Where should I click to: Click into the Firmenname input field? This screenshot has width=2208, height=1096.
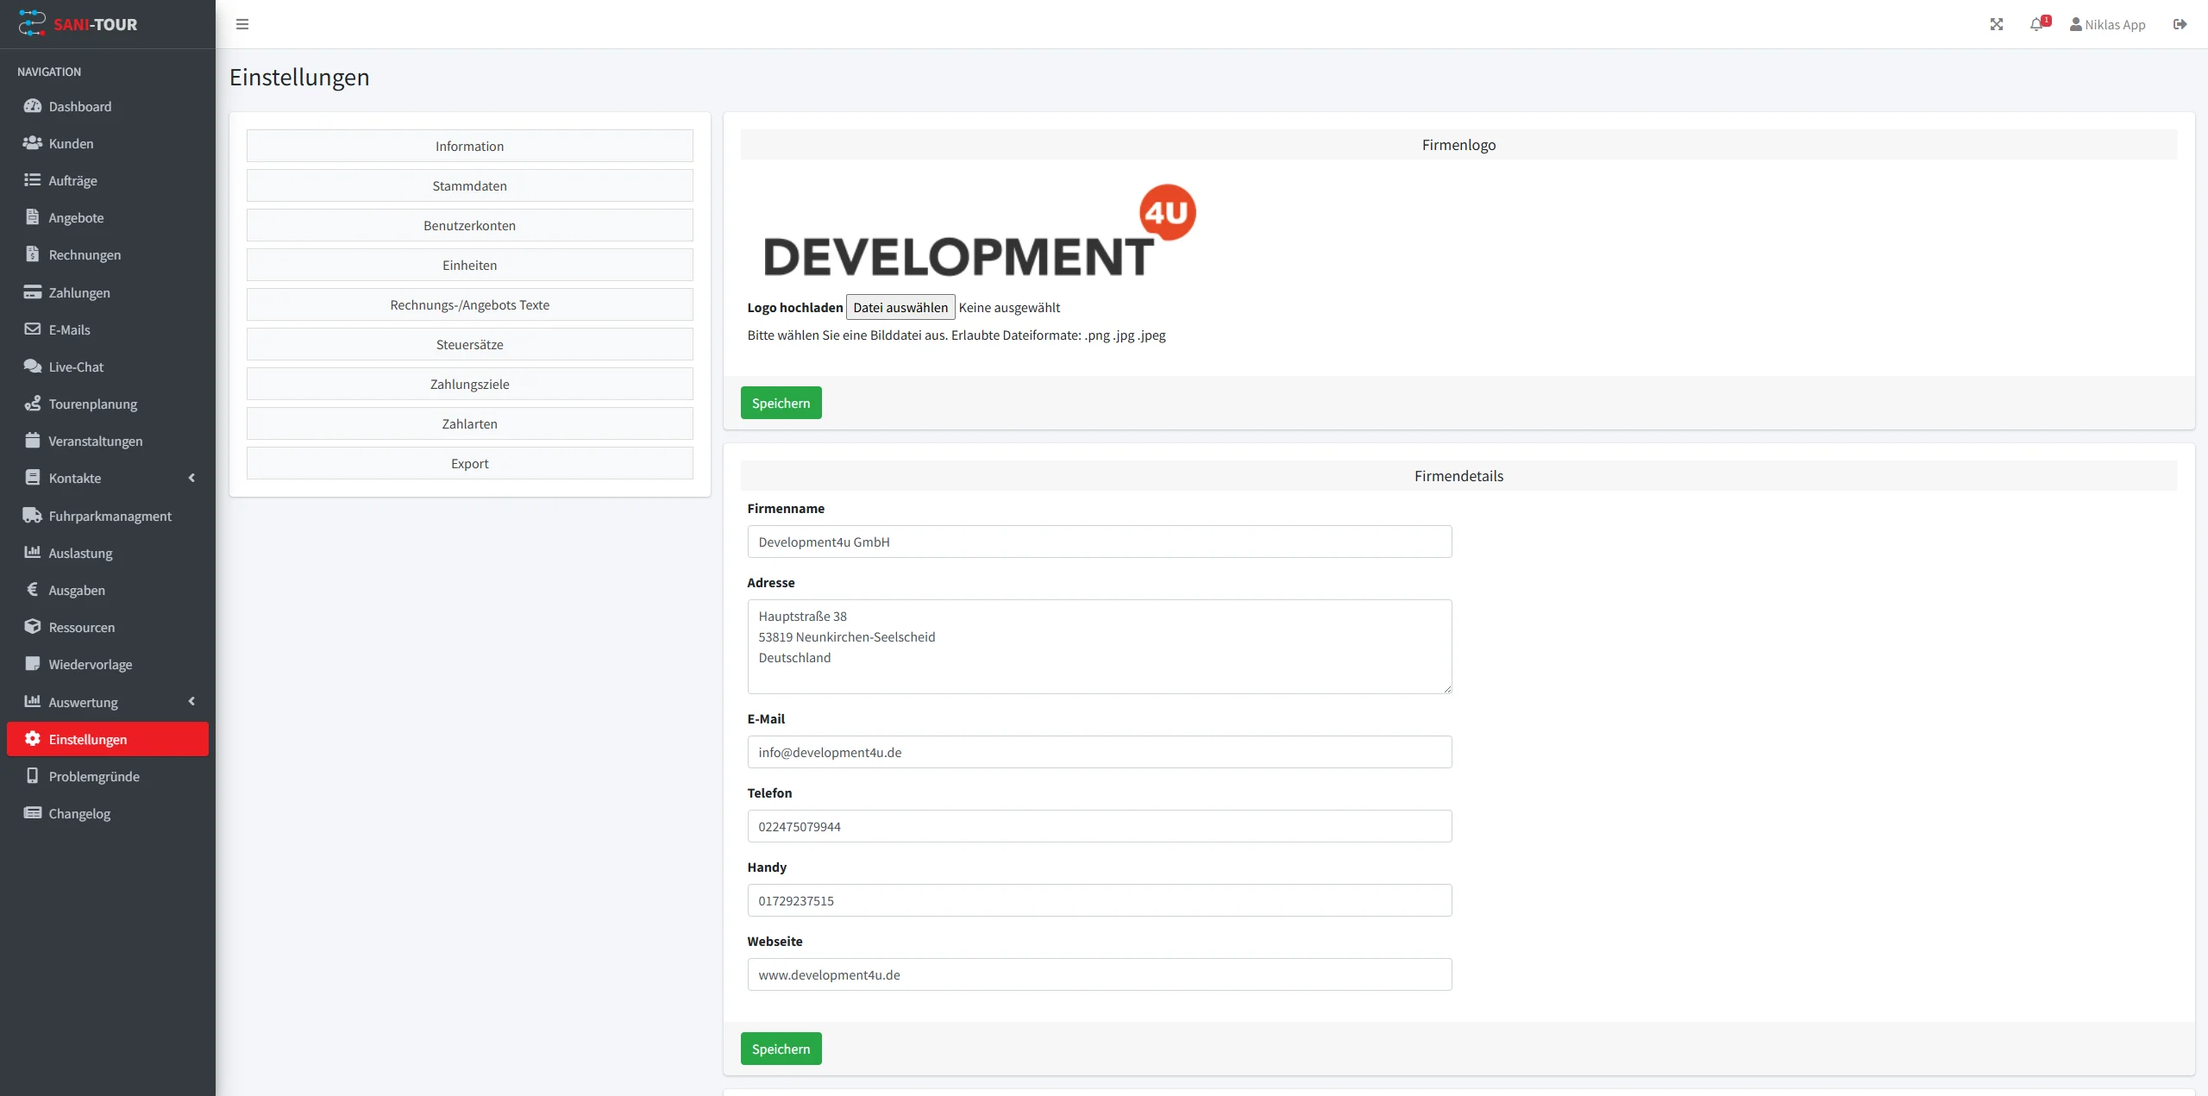[1099, 542]
